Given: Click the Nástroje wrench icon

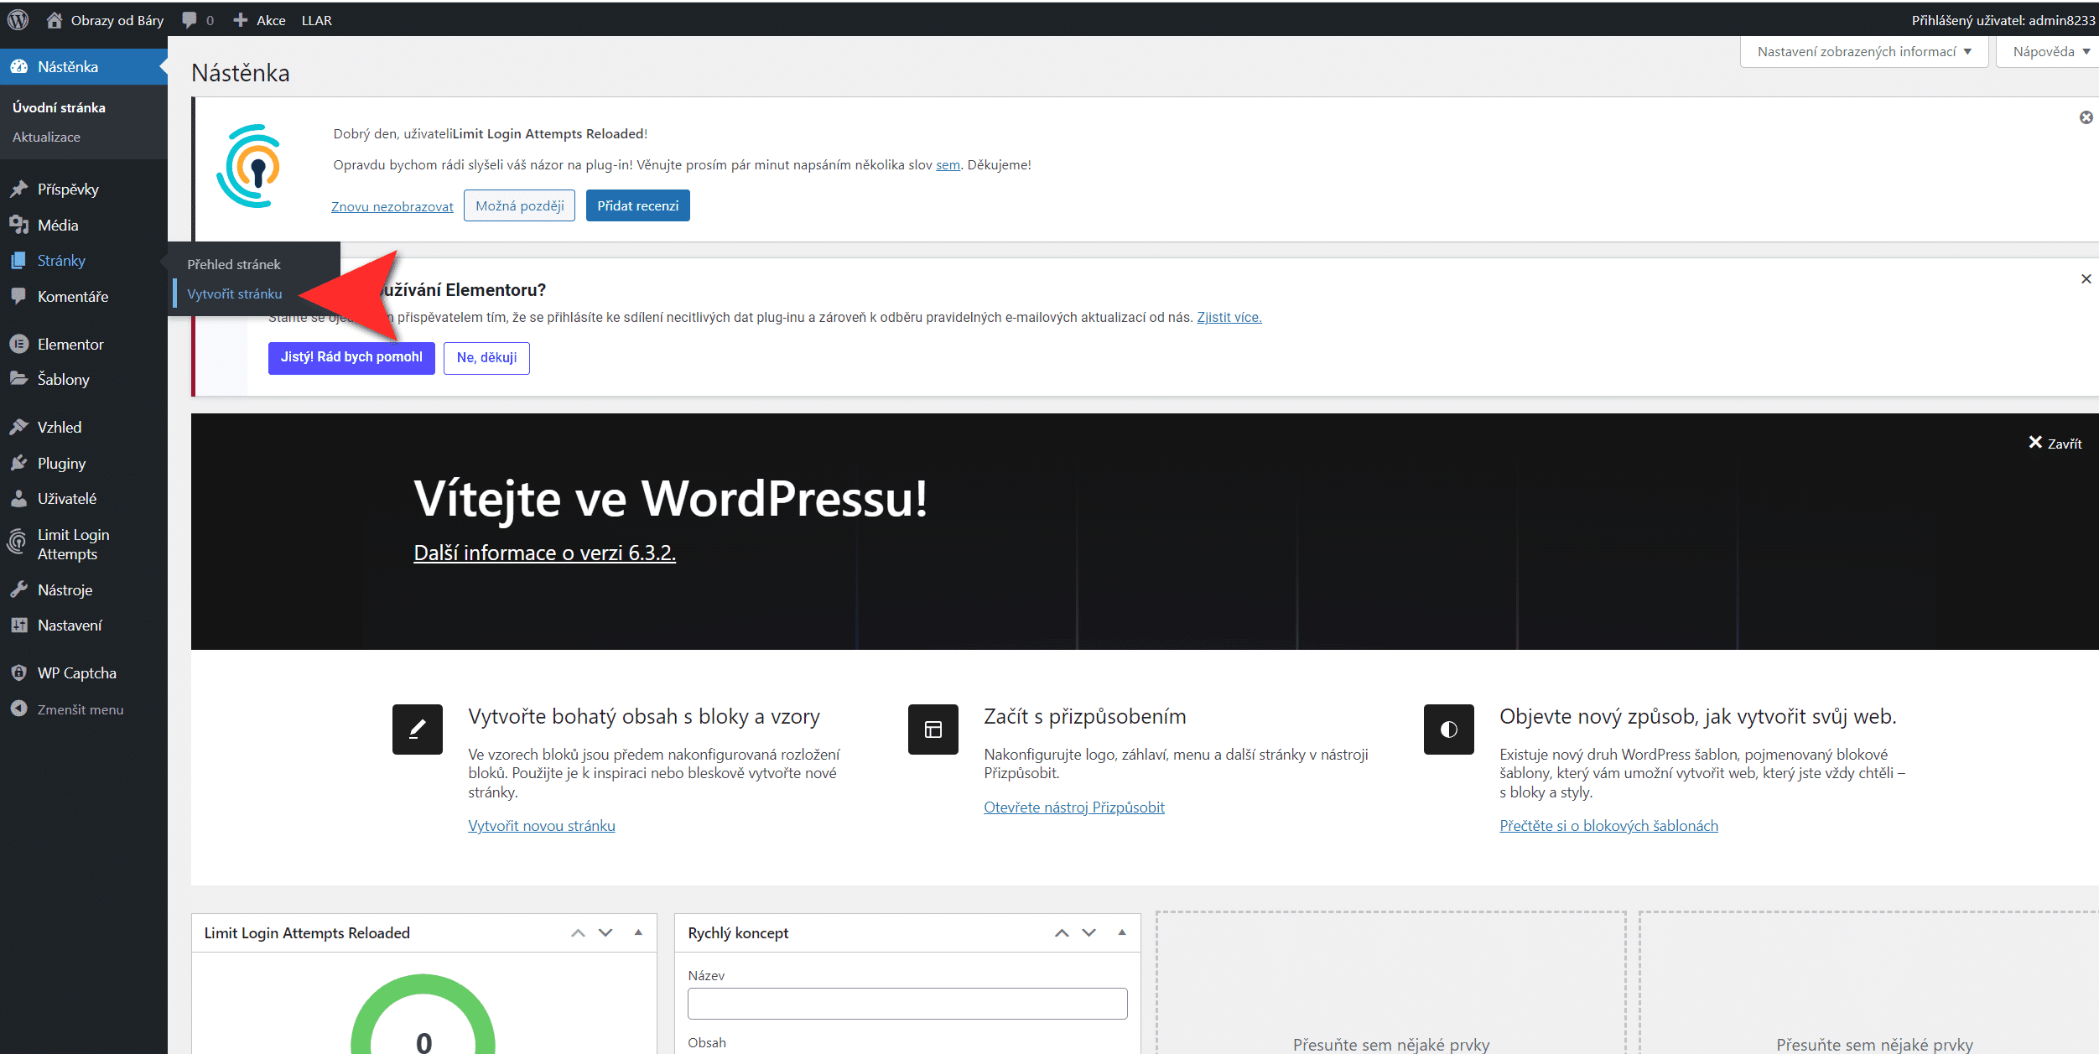Looking at the screenshot, I should click(18, 589).
